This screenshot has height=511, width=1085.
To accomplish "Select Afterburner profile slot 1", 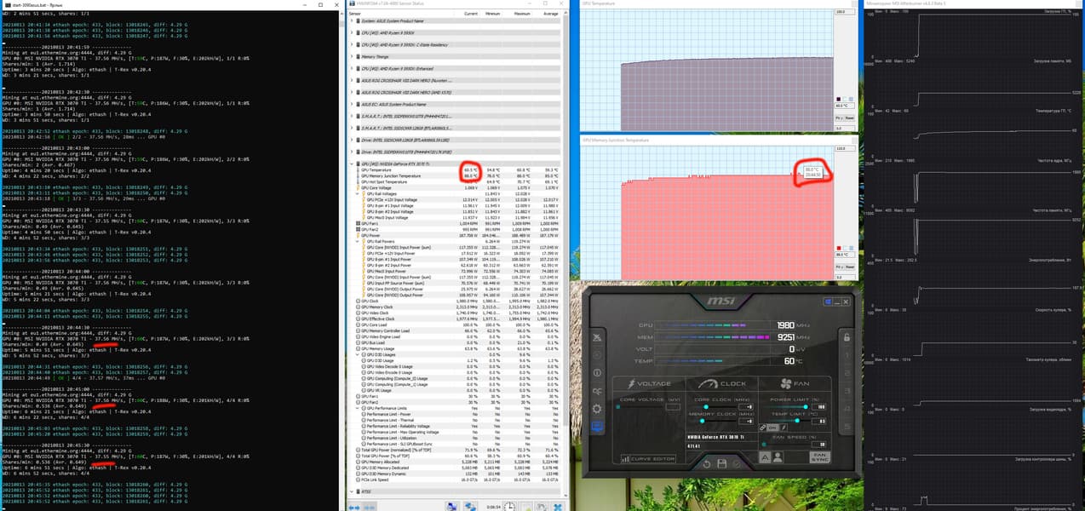I will (x=847, y=355).
